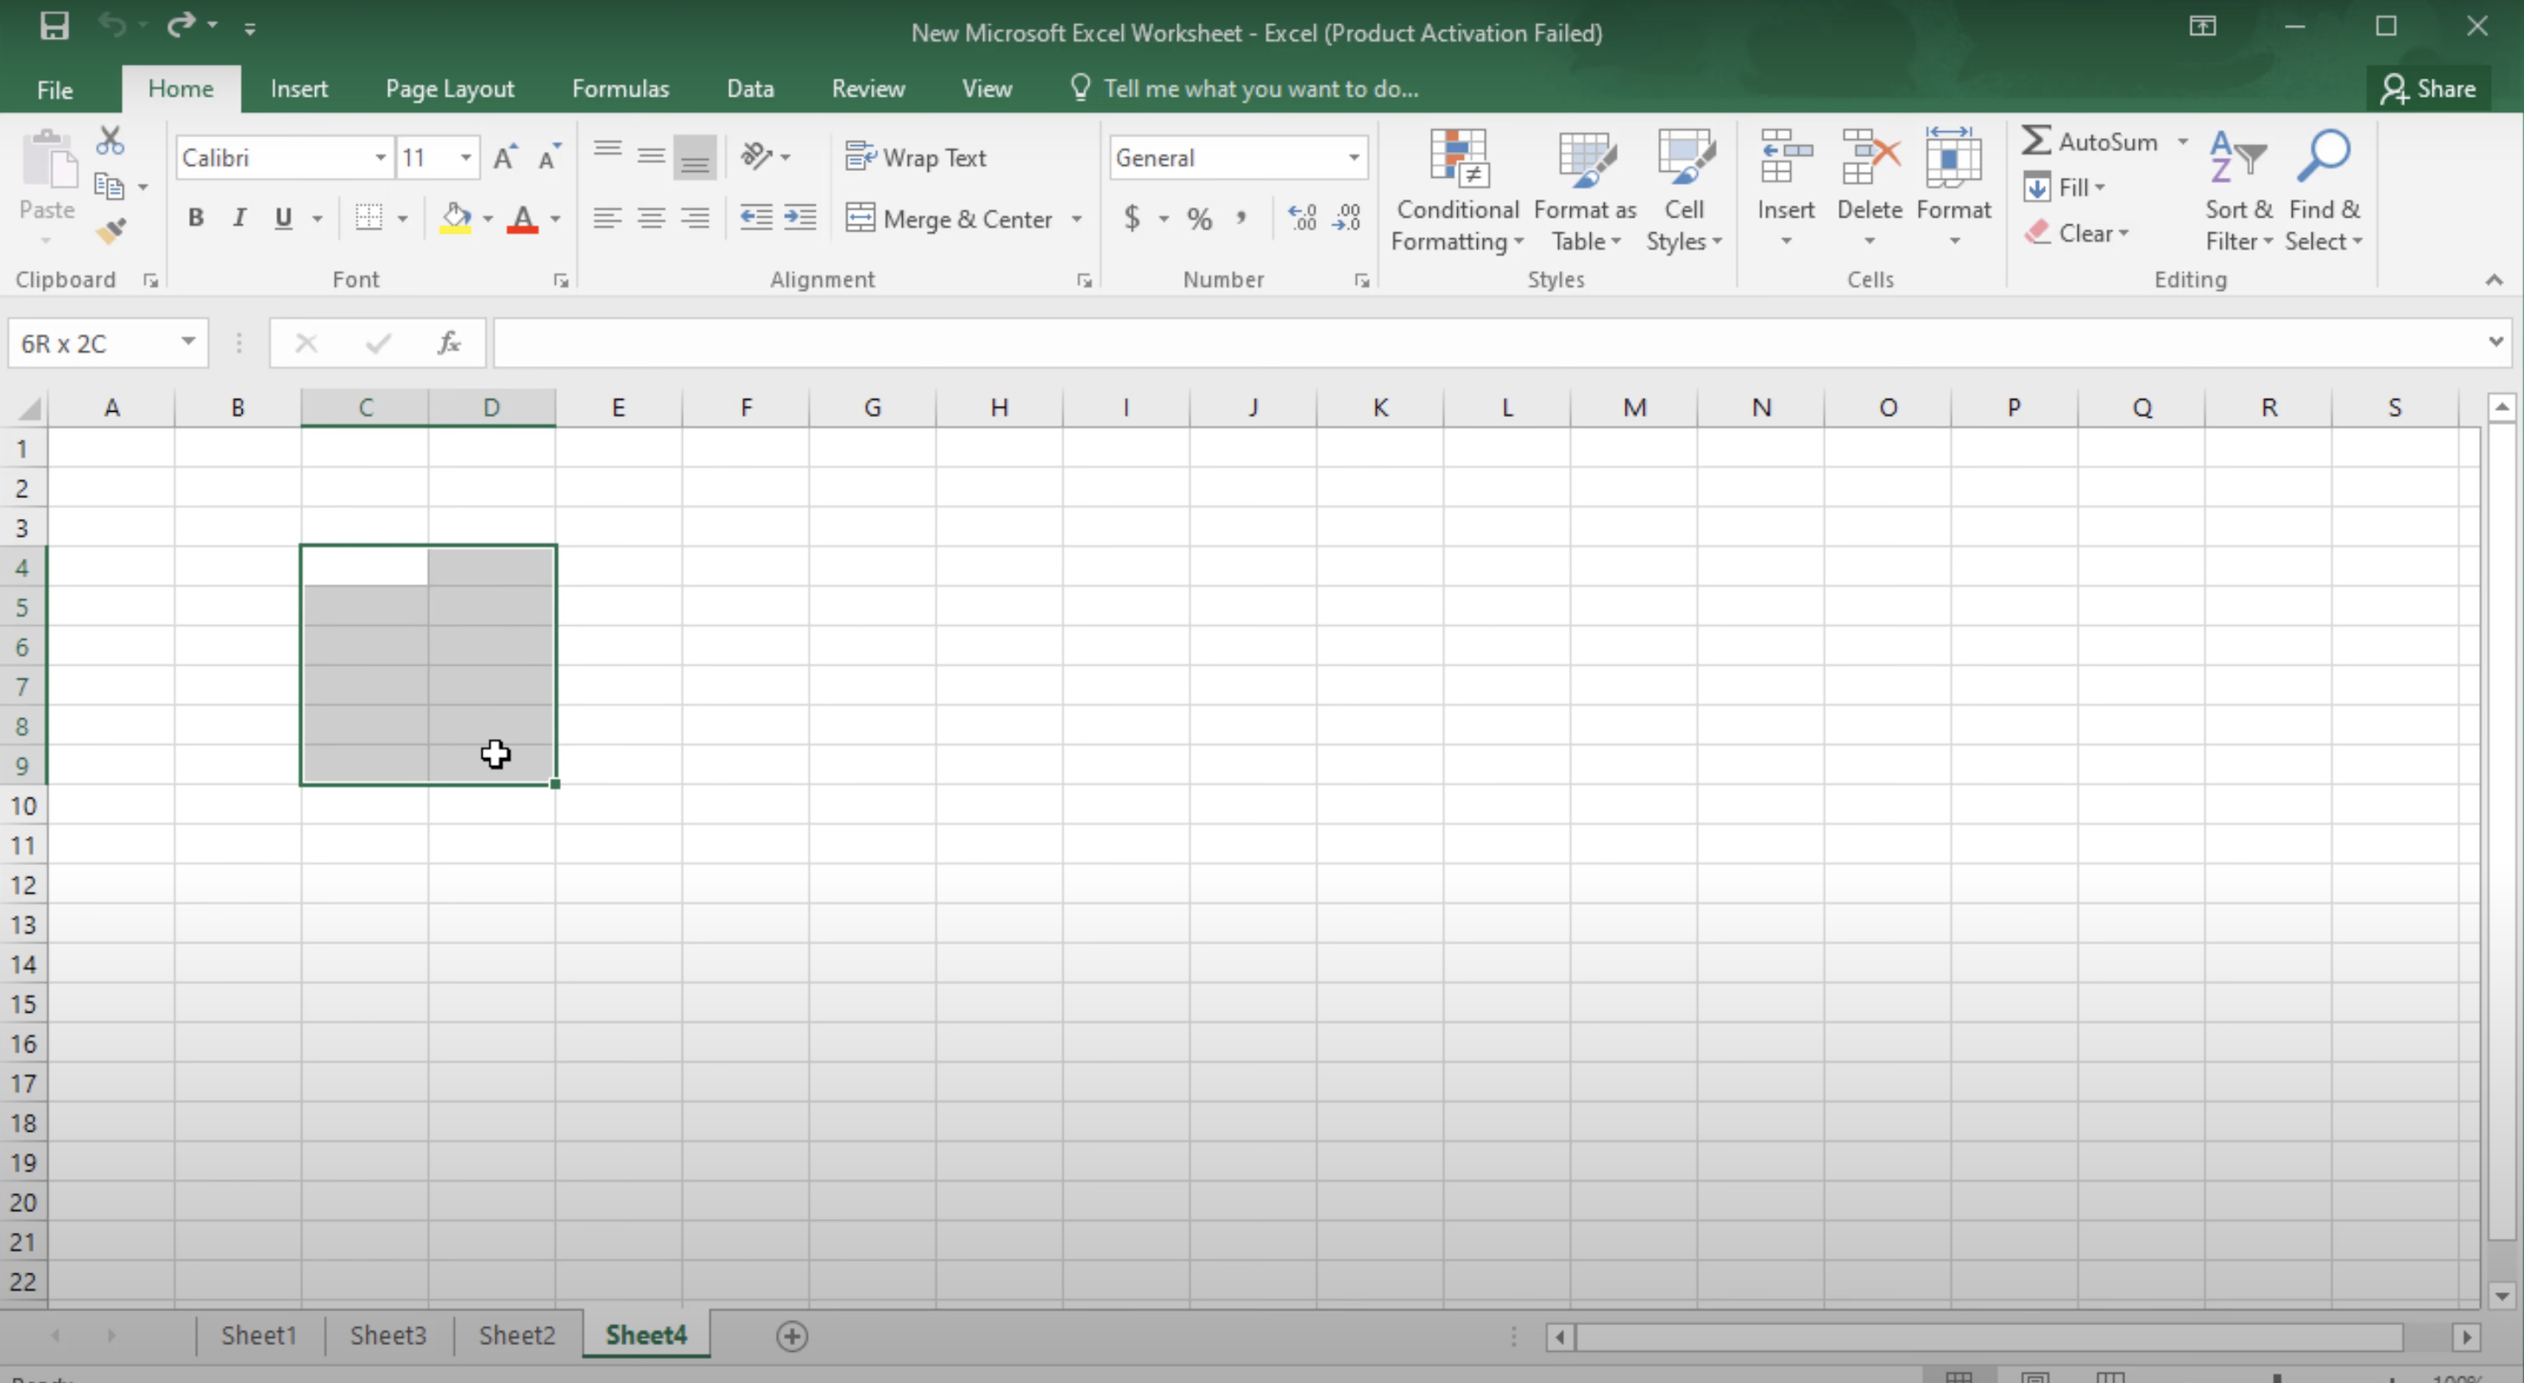Switch to the Page Layout tab

(x=450, y=89)
